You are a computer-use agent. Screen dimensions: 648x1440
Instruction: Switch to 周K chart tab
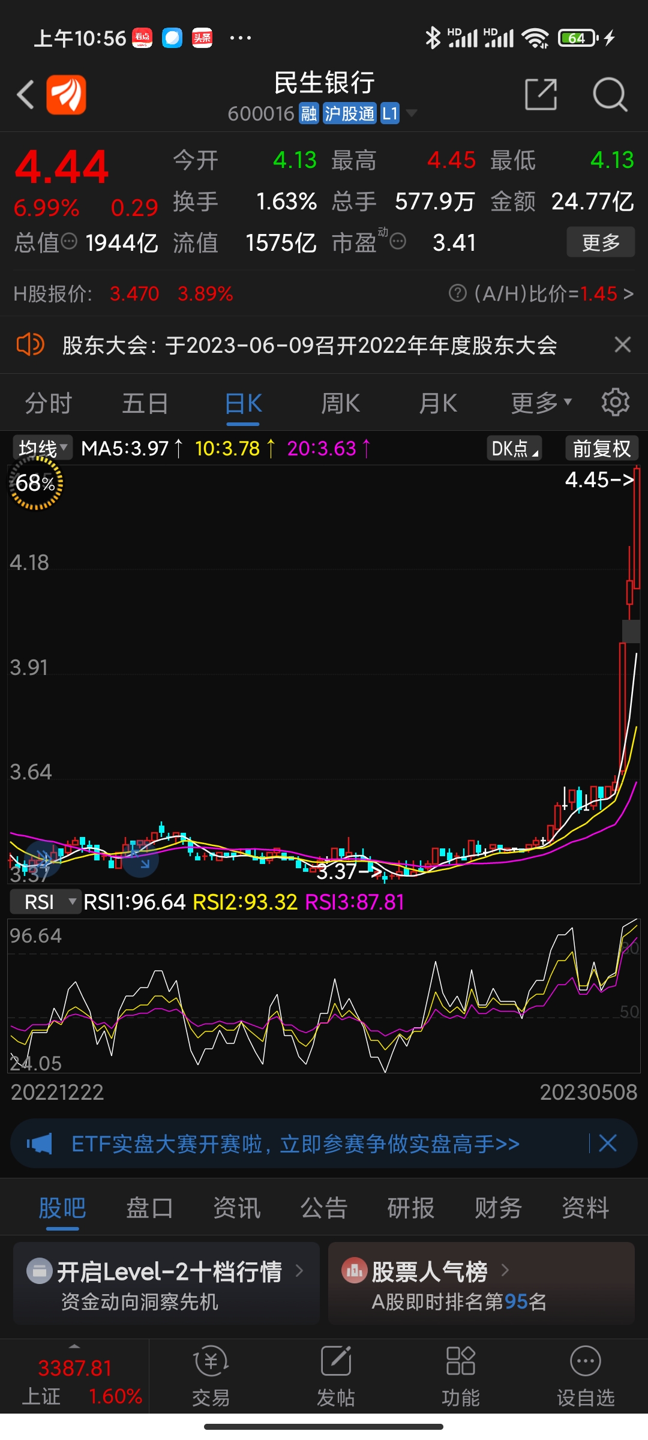coord(340,403)
